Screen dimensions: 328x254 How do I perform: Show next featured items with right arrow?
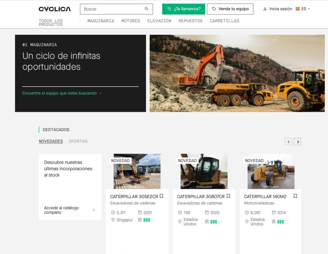click(x=298, y=142)
